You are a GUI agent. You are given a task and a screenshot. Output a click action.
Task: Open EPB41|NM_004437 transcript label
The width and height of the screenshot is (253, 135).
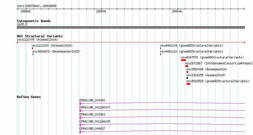[92, 129]
